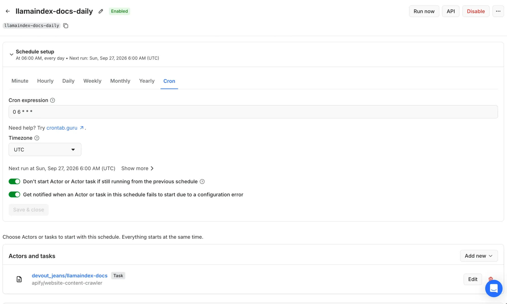Copy the llamaindex-docs-daily ID
Viewport: 507px width, 304px height.
66,26
